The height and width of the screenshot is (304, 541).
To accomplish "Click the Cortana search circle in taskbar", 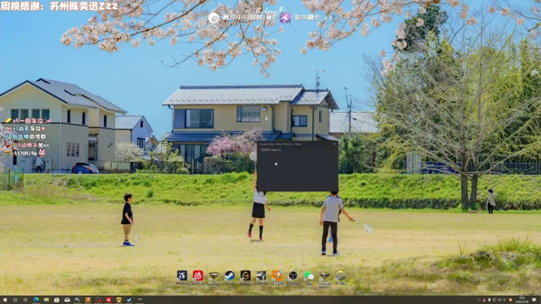I will pos(15,300).
